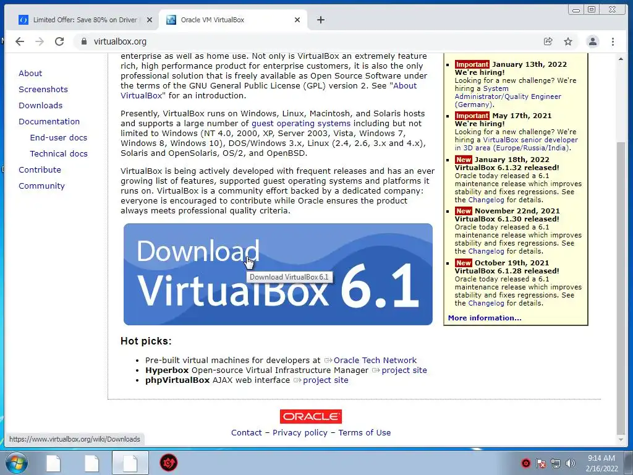Click the address bar URL field
The height and width of the screenshot is (475, 633).
[x=307, y=41]
